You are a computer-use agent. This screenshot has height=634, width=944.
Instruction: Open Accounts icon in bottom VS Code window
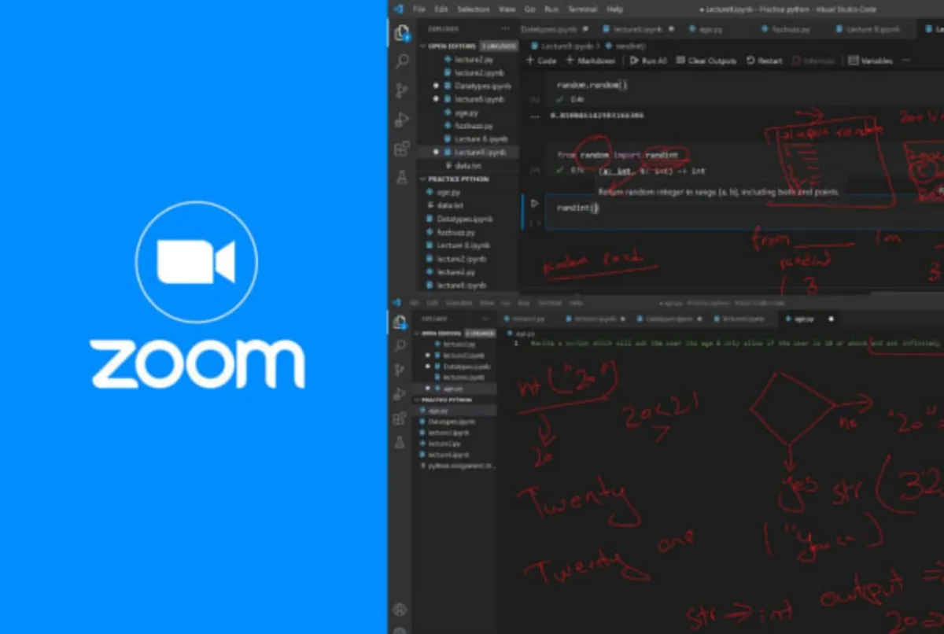(x=400, y=610)
